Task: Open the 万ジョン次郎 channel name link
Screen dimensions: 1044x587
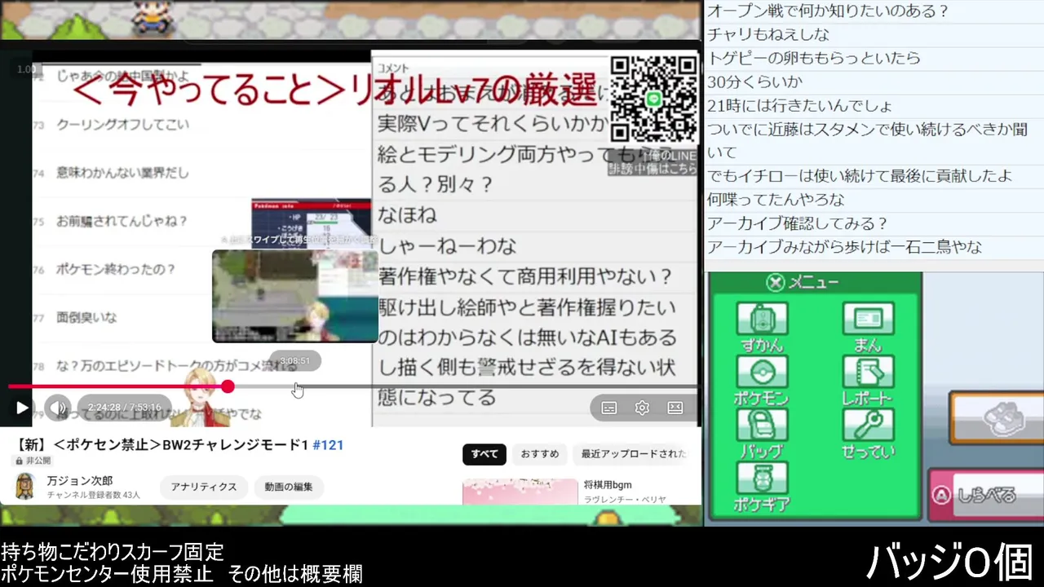Action: click(80, 480)
